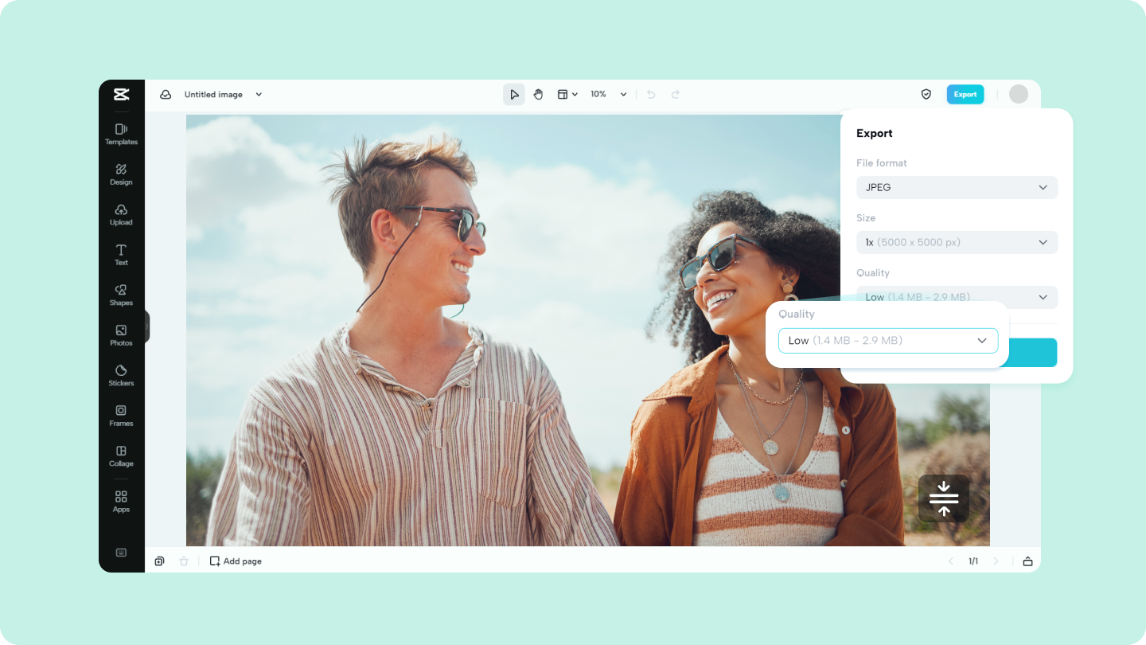
Task: Select the hand pan tool
Action: pyautogui.click(x=538, y=94)
